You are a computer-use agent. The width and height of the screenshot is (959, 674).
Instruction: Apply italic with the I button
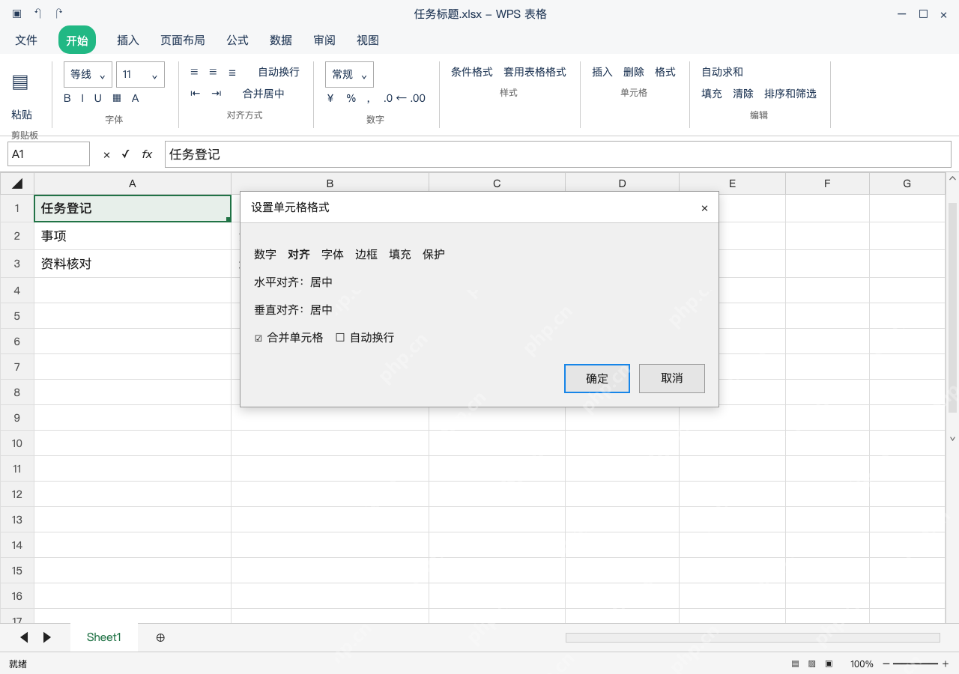(x=82, y=98)
